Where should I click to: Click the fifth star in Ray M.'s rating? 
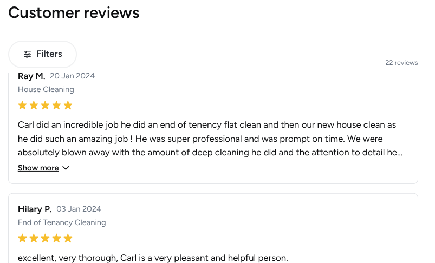68,106
